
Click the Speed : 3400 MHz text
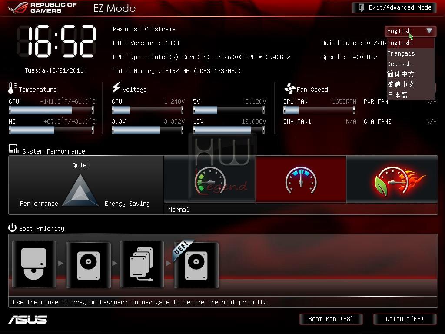pyautogui.click(x=349, y=57)
